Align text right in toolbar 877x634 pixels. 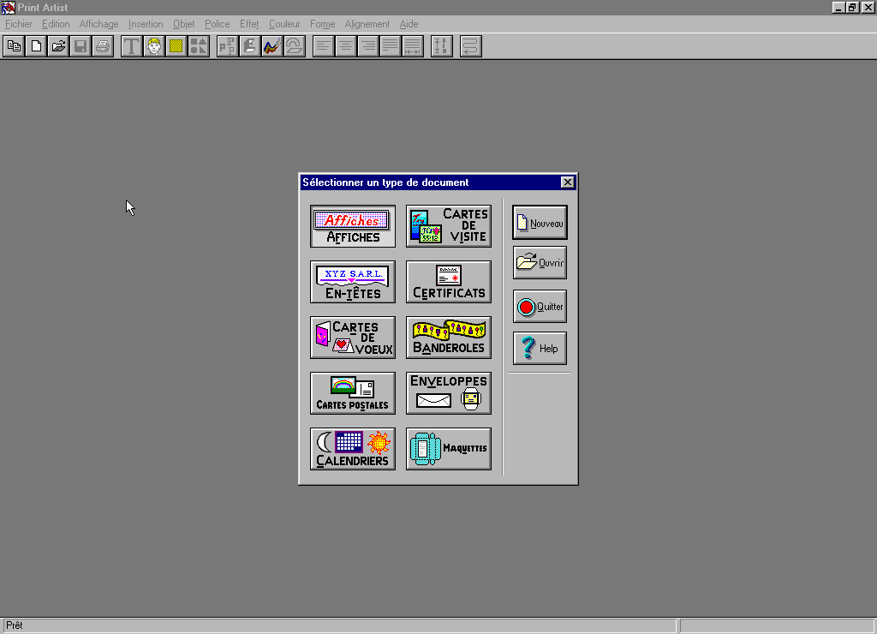coord(368,46)
